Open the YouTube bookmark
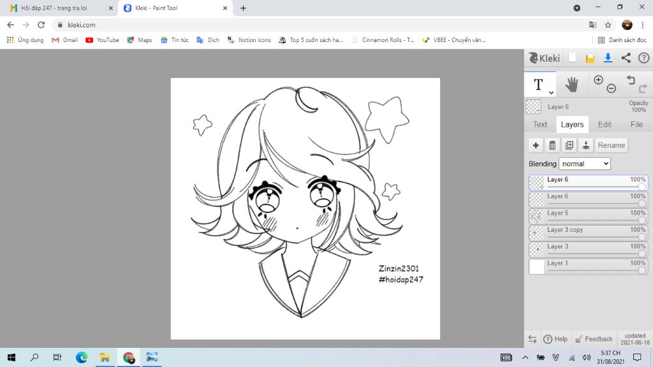 [x=102, y=40]
